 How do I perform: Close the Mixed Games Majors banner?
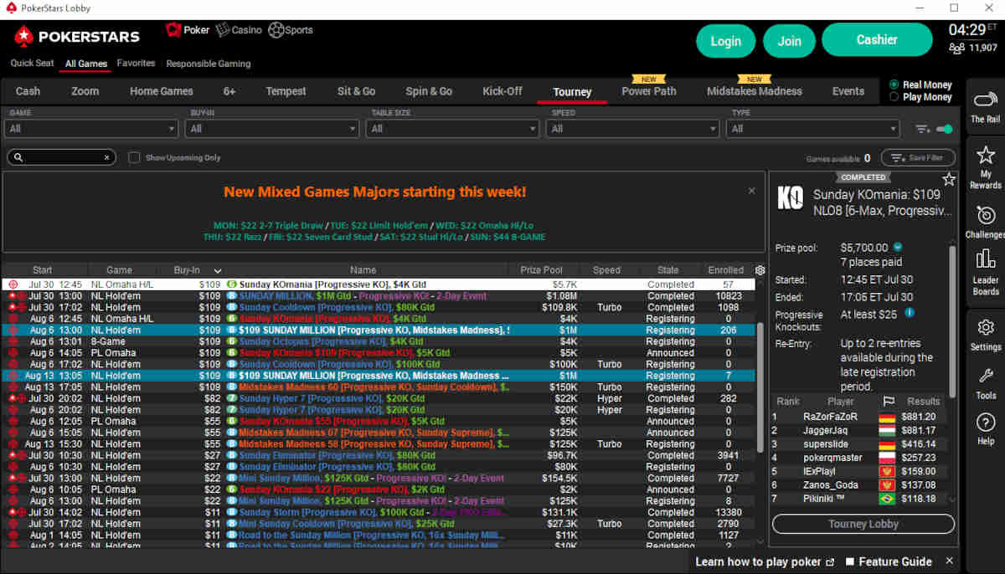coord(751,191)
